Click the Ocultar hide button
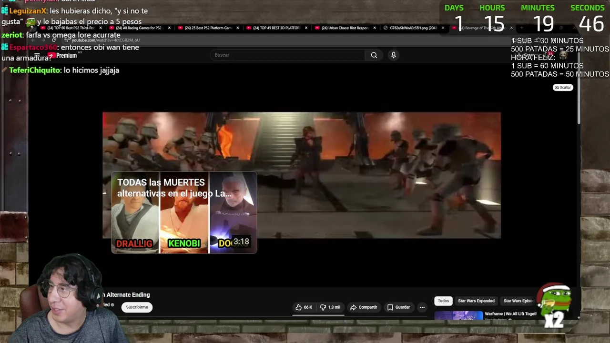Screen dimensions: 610x343 click(563, 88)
